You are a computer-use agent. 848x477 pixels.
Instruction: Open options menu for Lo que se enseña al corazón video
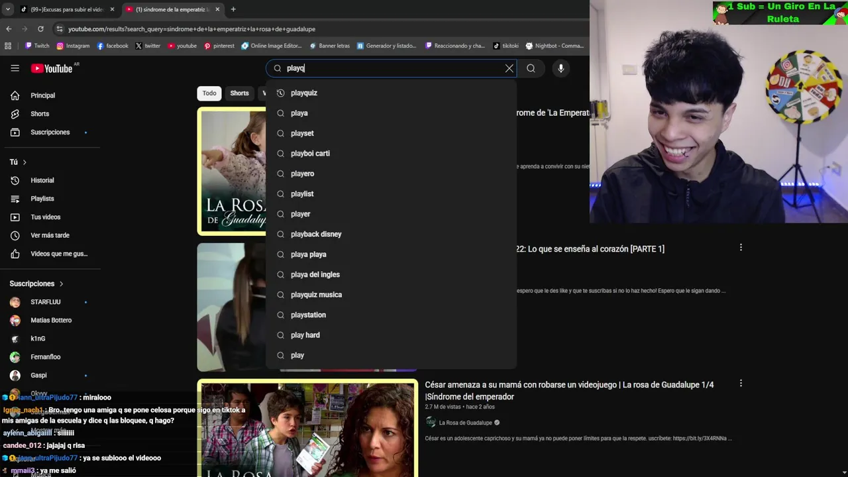click(x=741, y=247)
